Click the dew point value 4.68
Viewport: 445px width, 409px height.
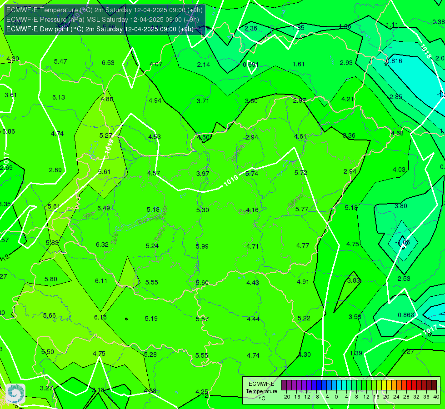point(397,133)
